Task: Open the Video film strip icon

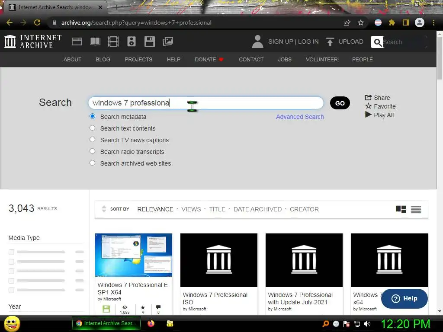Action: click(x=113, y=41)
